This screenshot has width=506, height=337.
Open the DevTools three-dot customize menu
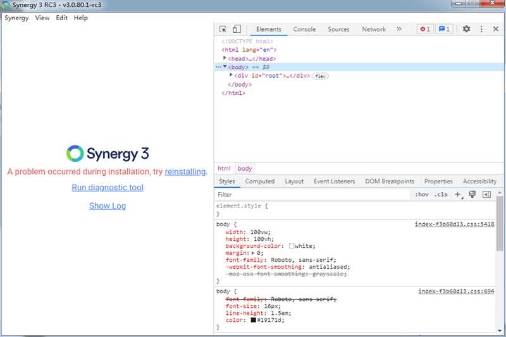pyautogui.click(x=481, y=29)
